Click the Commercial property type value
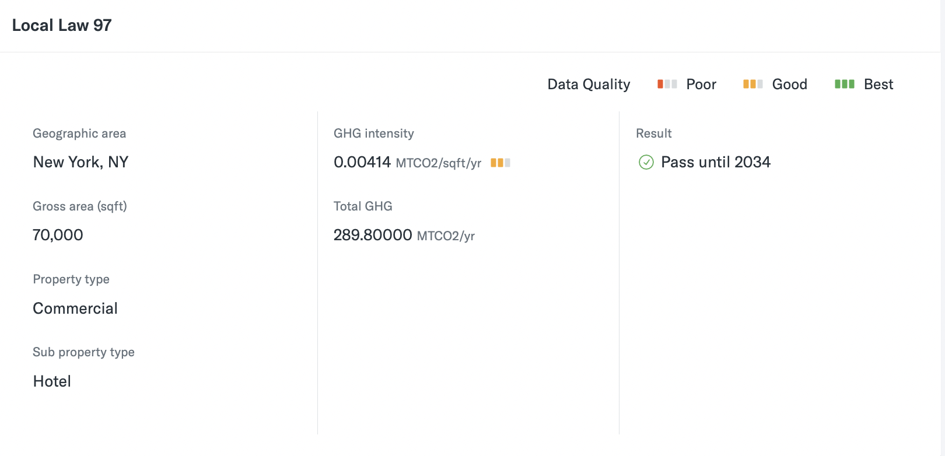945x456 pixels. pos(75,308)
